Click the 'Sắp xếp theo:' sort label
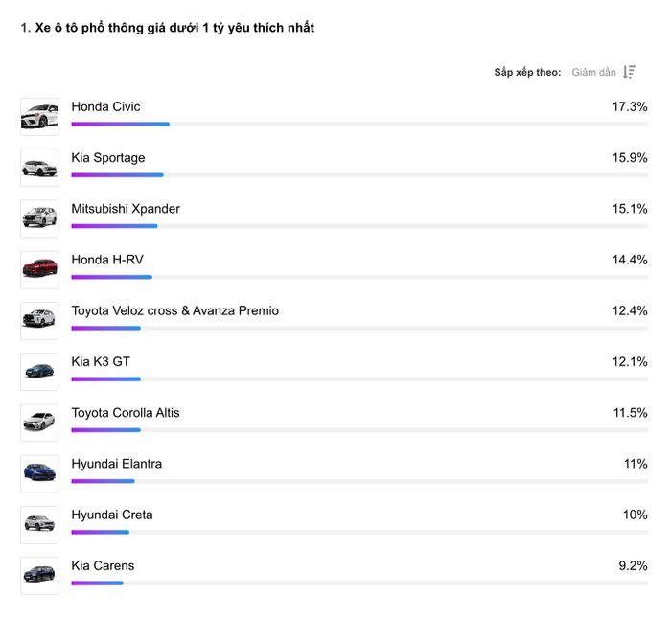Screen dimensions: 671x618 [x=527, y=72]
